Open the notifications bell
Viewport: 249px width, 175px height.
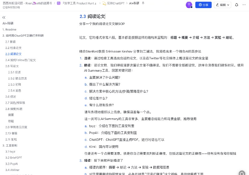237,5
